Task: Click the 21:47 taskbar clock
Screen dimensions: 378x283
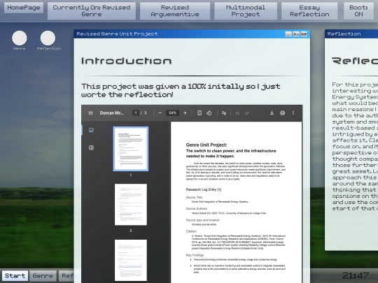Action: point(356,275)
